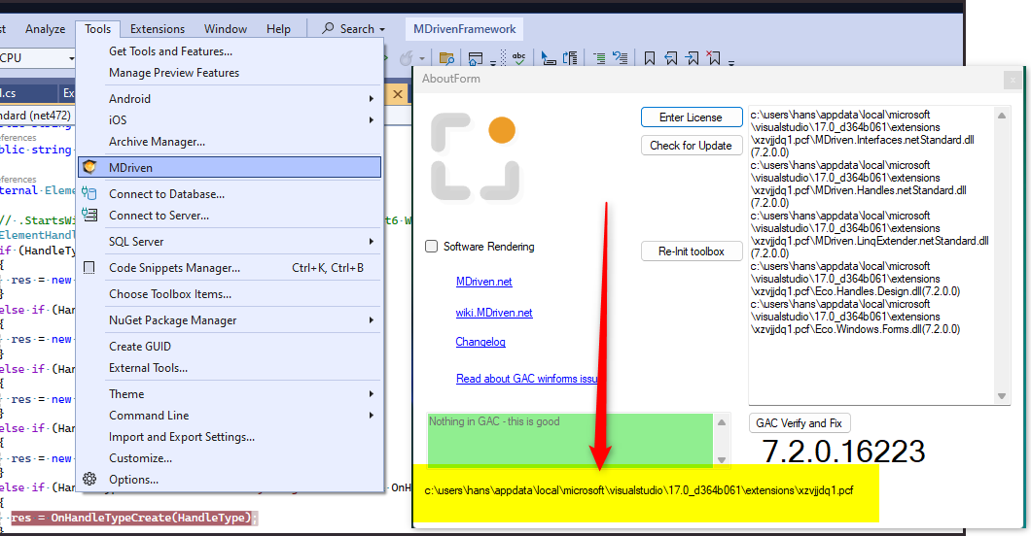Go to previous bookmark icon

(x=671, y=59)
